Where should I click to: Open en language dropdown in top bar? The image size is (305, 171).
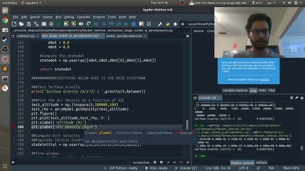point(271,3)
